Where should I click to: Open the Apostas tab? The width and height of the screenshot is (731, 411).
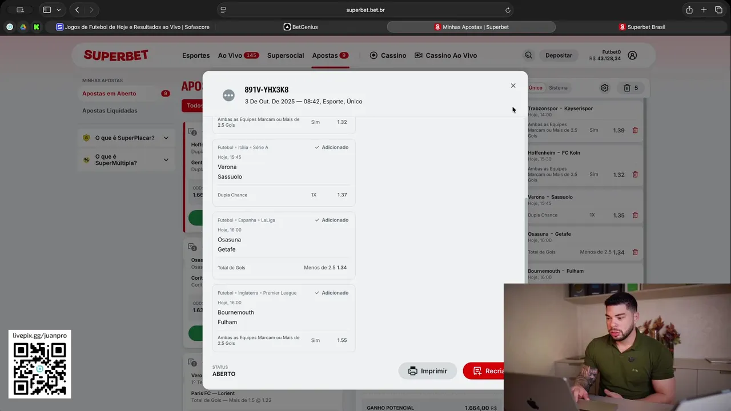330,55
